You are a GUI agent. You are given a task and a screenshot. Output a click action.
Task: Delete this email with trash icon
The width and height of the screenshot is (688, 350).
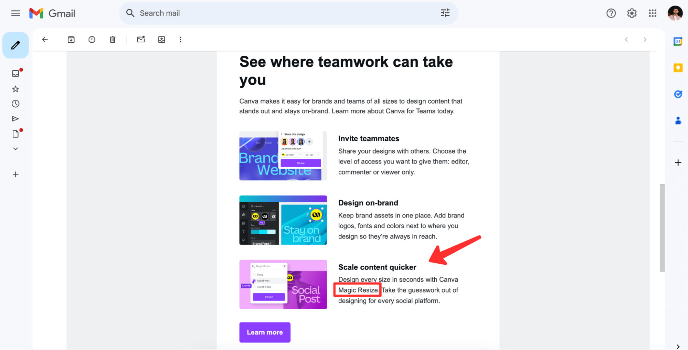[x=113, y=40]
